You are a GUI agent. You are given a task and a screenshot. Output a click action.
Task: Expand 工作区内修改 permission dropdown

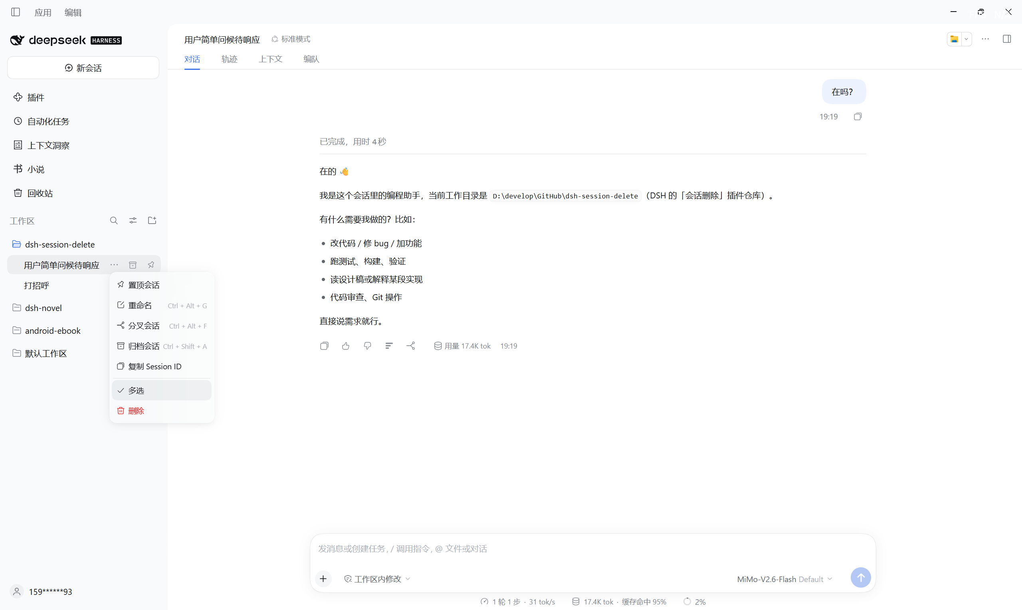(377, 579)
